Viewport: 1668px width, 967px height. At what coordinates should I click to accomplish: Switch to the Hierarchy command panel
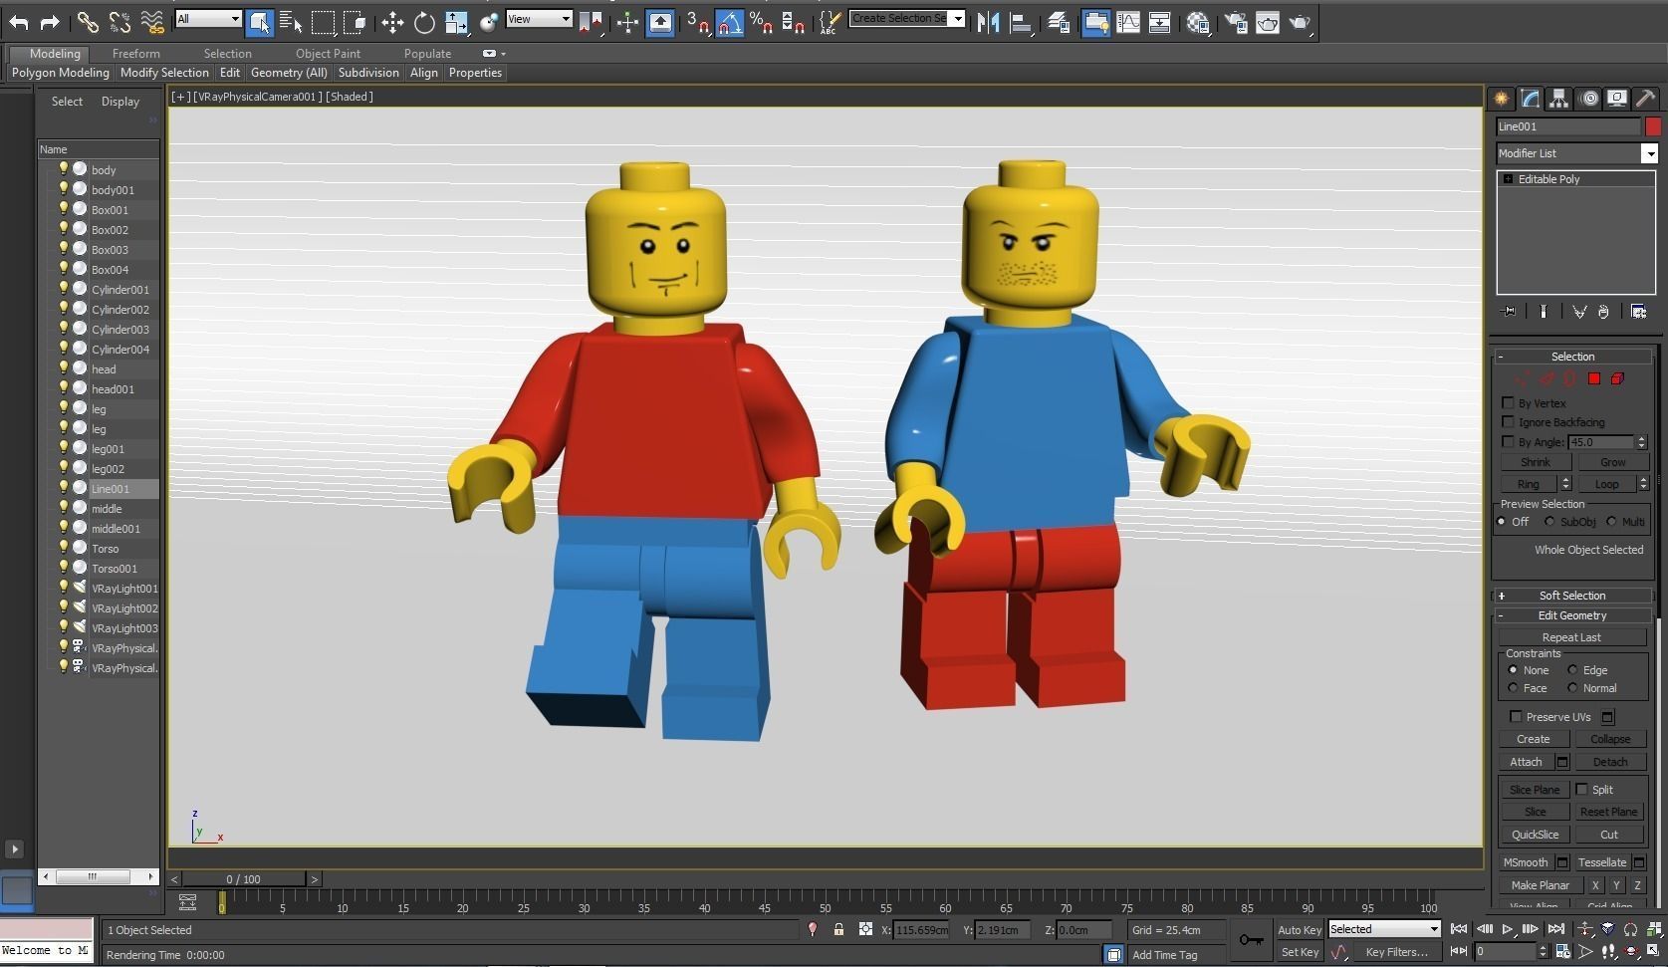(x=1559, y=99)
